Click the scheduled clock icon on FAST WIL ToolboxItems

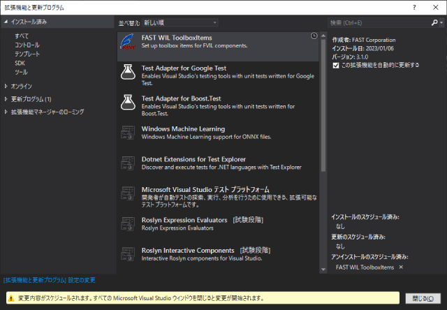tap(314, 36)
